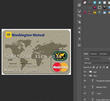Click the lock position move icon
This screenshot has width=110, height=101.
pos(100,67)
